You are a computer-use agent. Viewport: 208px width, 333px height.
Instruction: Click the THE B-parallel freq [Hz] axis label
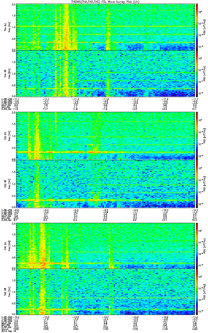pyautogui.click(x=9, y=292)
